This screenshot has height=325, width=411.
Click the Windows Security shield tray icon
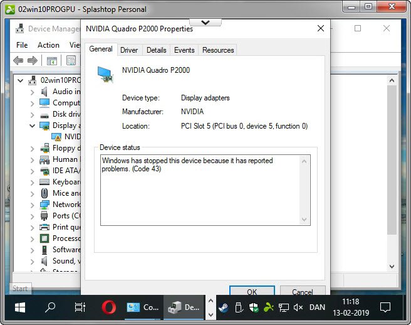click(x=254, y=307)
